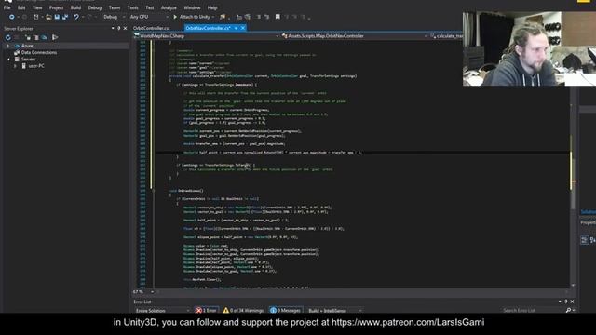Toggle auto-hide pin on Server Explorer panel
This screenshot has width=596, height=335.
tap(118, 29)
